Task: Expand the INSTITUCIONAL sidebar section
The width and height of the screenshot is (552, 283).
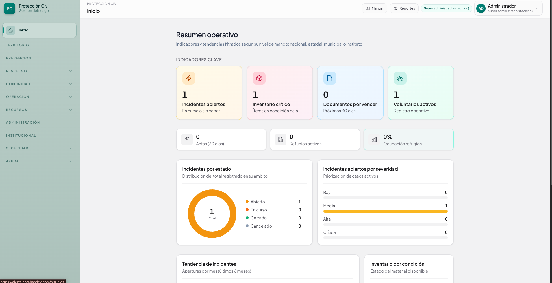Action: coord(39,135)
